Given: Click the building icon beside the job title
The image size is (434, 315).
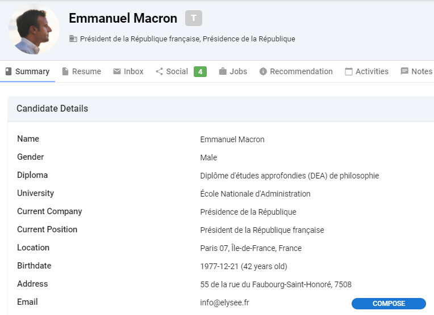Looking at the screenshot, I should click(x=73, y=39).
